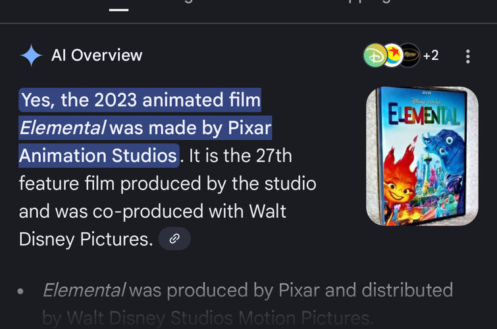Click faded line 'by Walt Disney Studios Motion Pictures'
This screenshot has width=497, height=329.
[x=207, y=318]
